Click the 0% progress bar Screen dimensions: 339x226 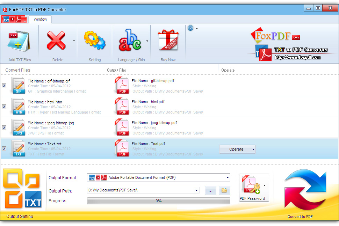(158, 201)
